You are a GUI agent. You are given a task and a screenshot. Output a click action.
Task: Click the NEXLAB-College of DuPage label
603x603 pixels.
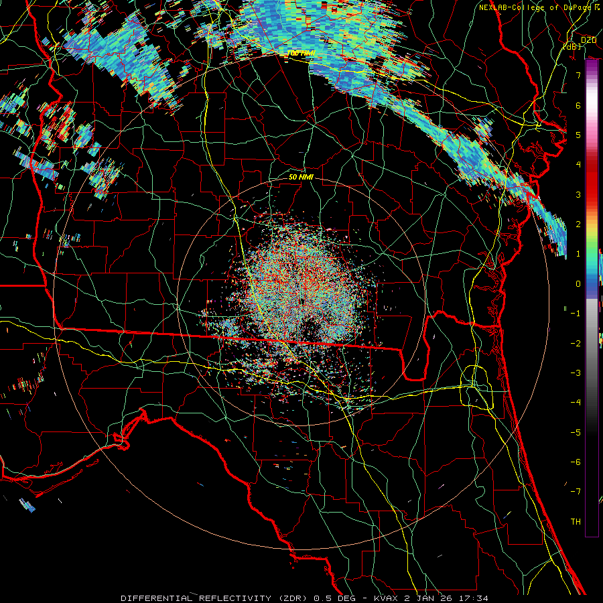535,7
